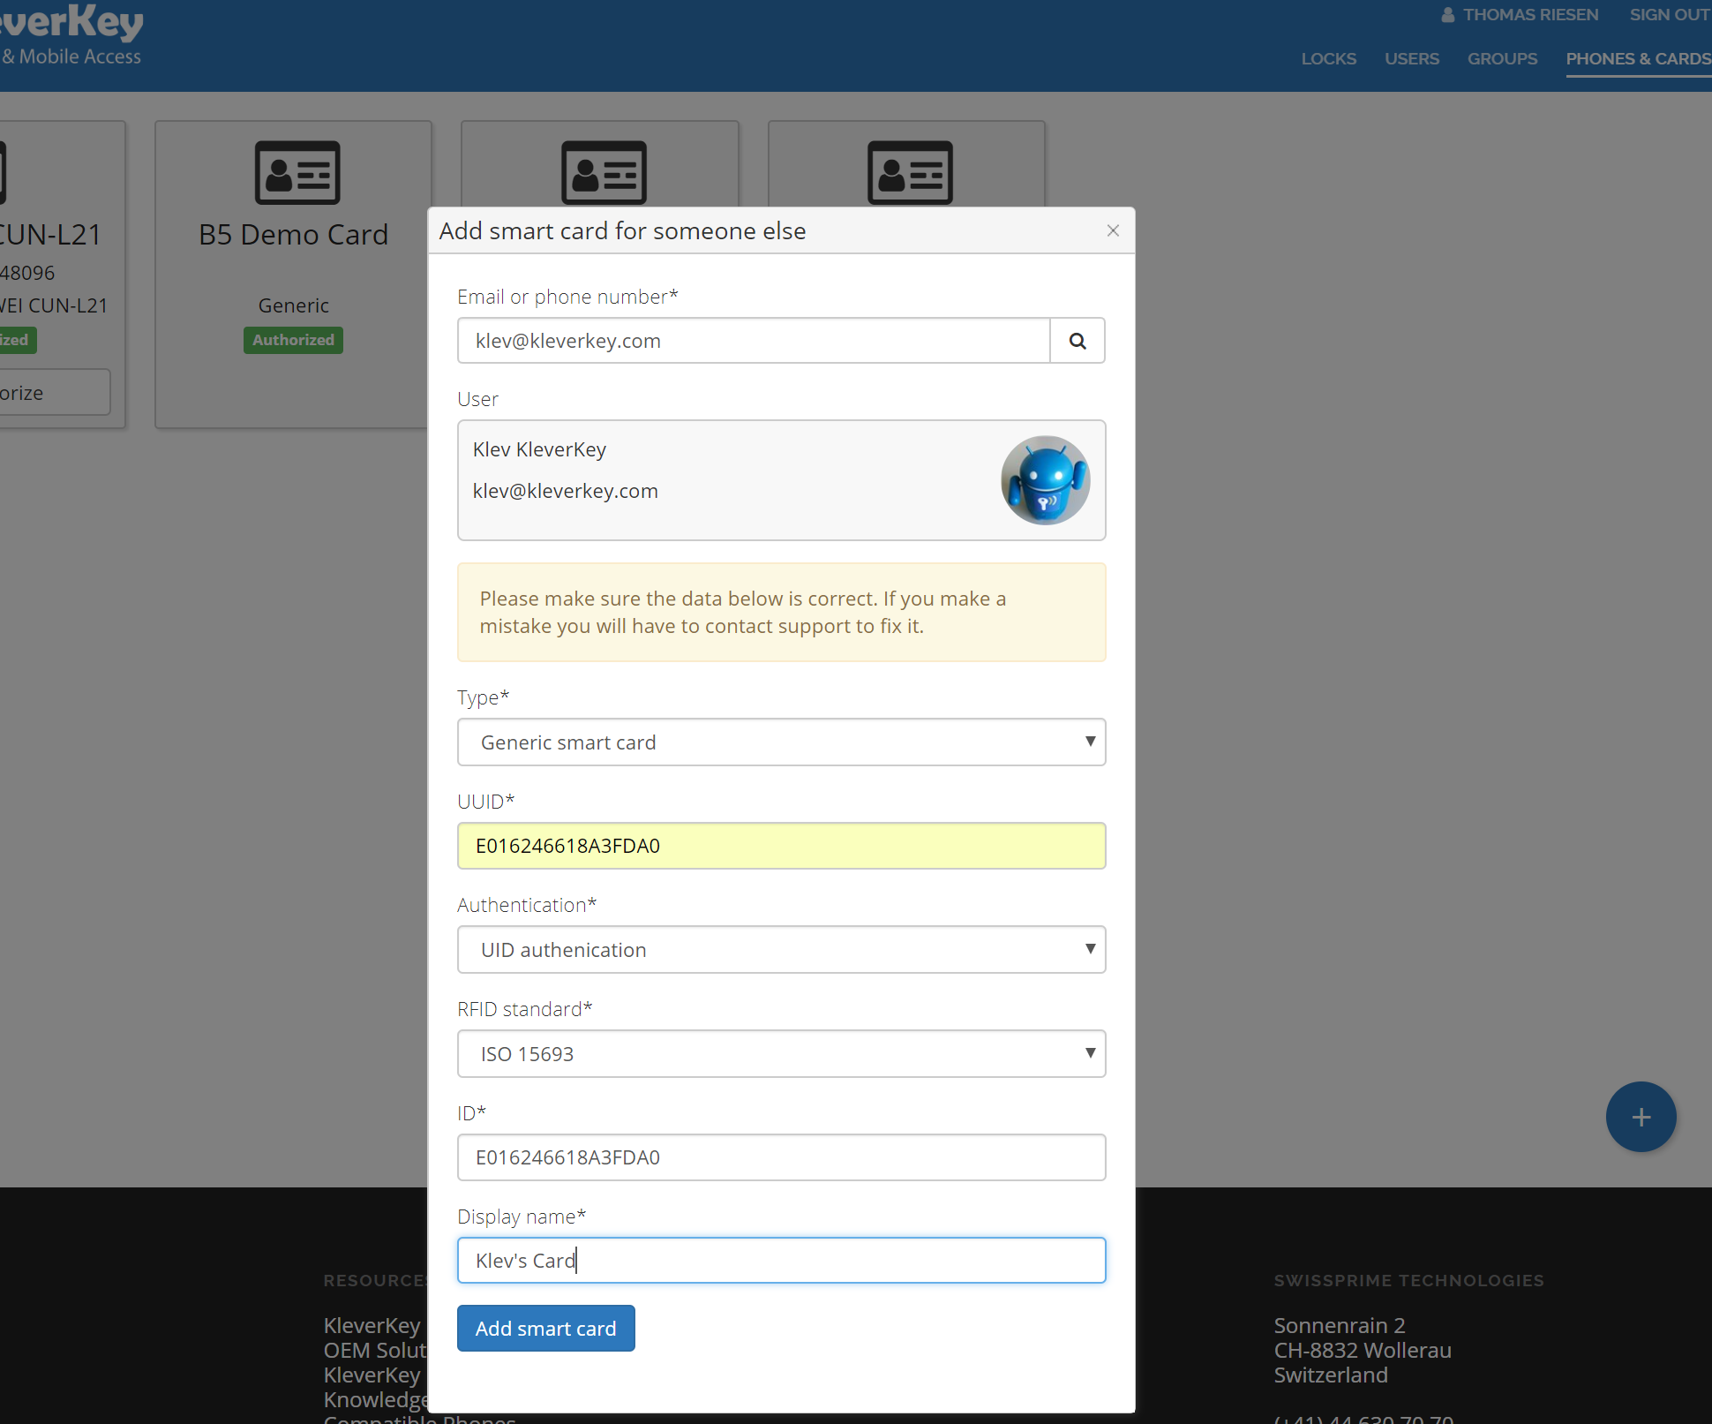Open the Users menu
The height and width of the screenshot is (1424, 1712).
pos(1411,59)
